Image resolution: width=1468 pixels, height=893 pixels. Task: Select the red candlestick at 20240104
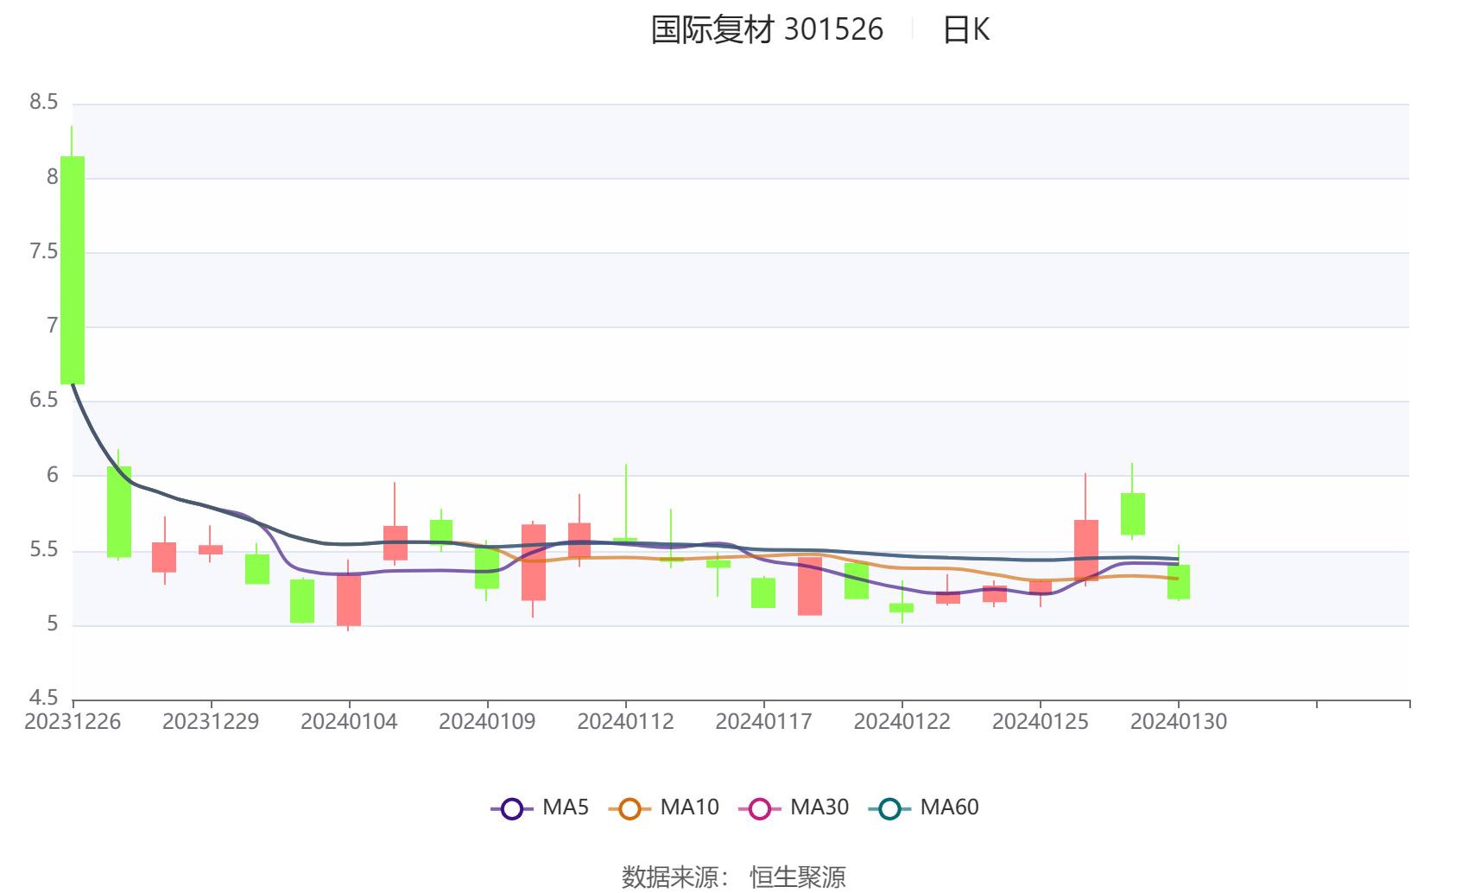click(x=349, y=599)
